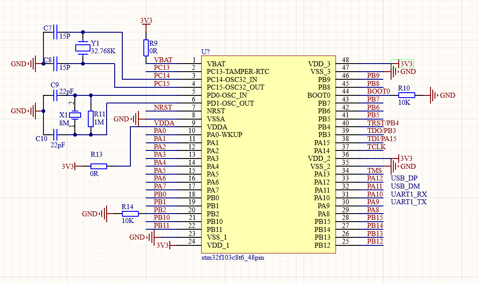Click the USB_DM annotation text
Image resolution: width=478 pixels, height=283 pixels.
pos(405,186)
